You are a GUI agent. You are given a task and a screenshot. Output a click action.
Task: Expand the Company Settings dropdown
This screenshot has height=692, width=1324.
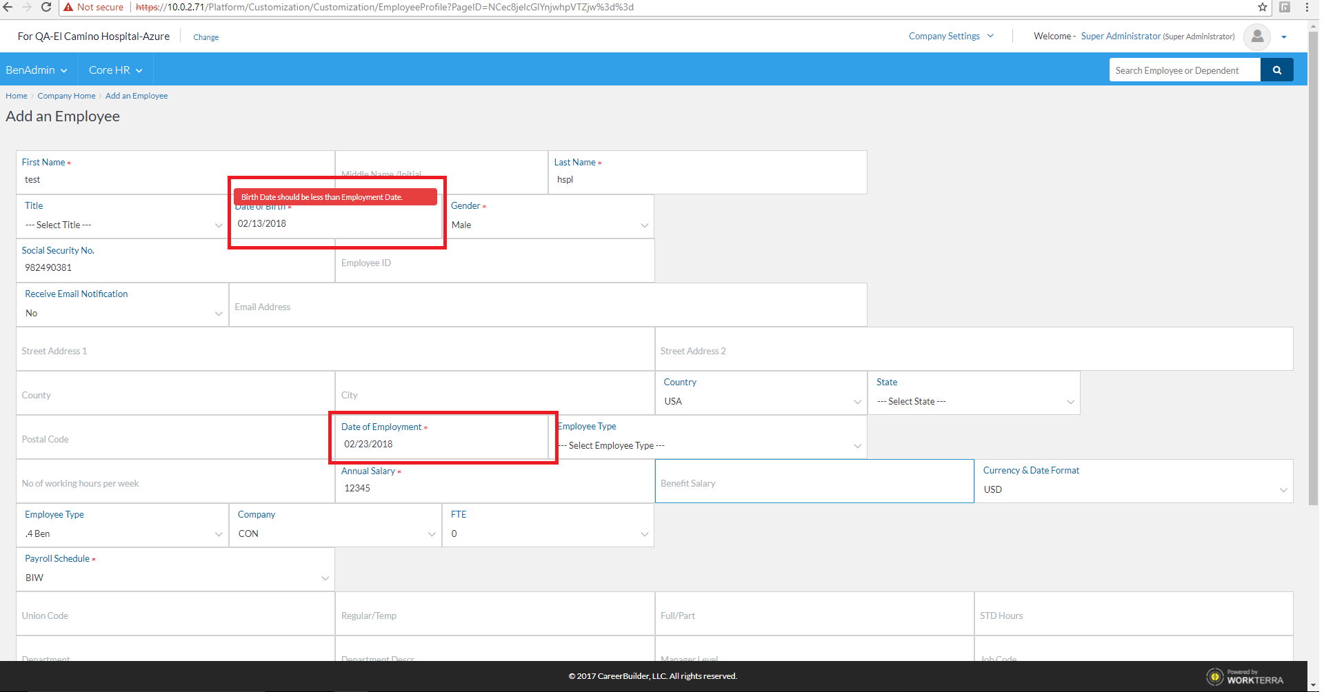coord(950,37)
